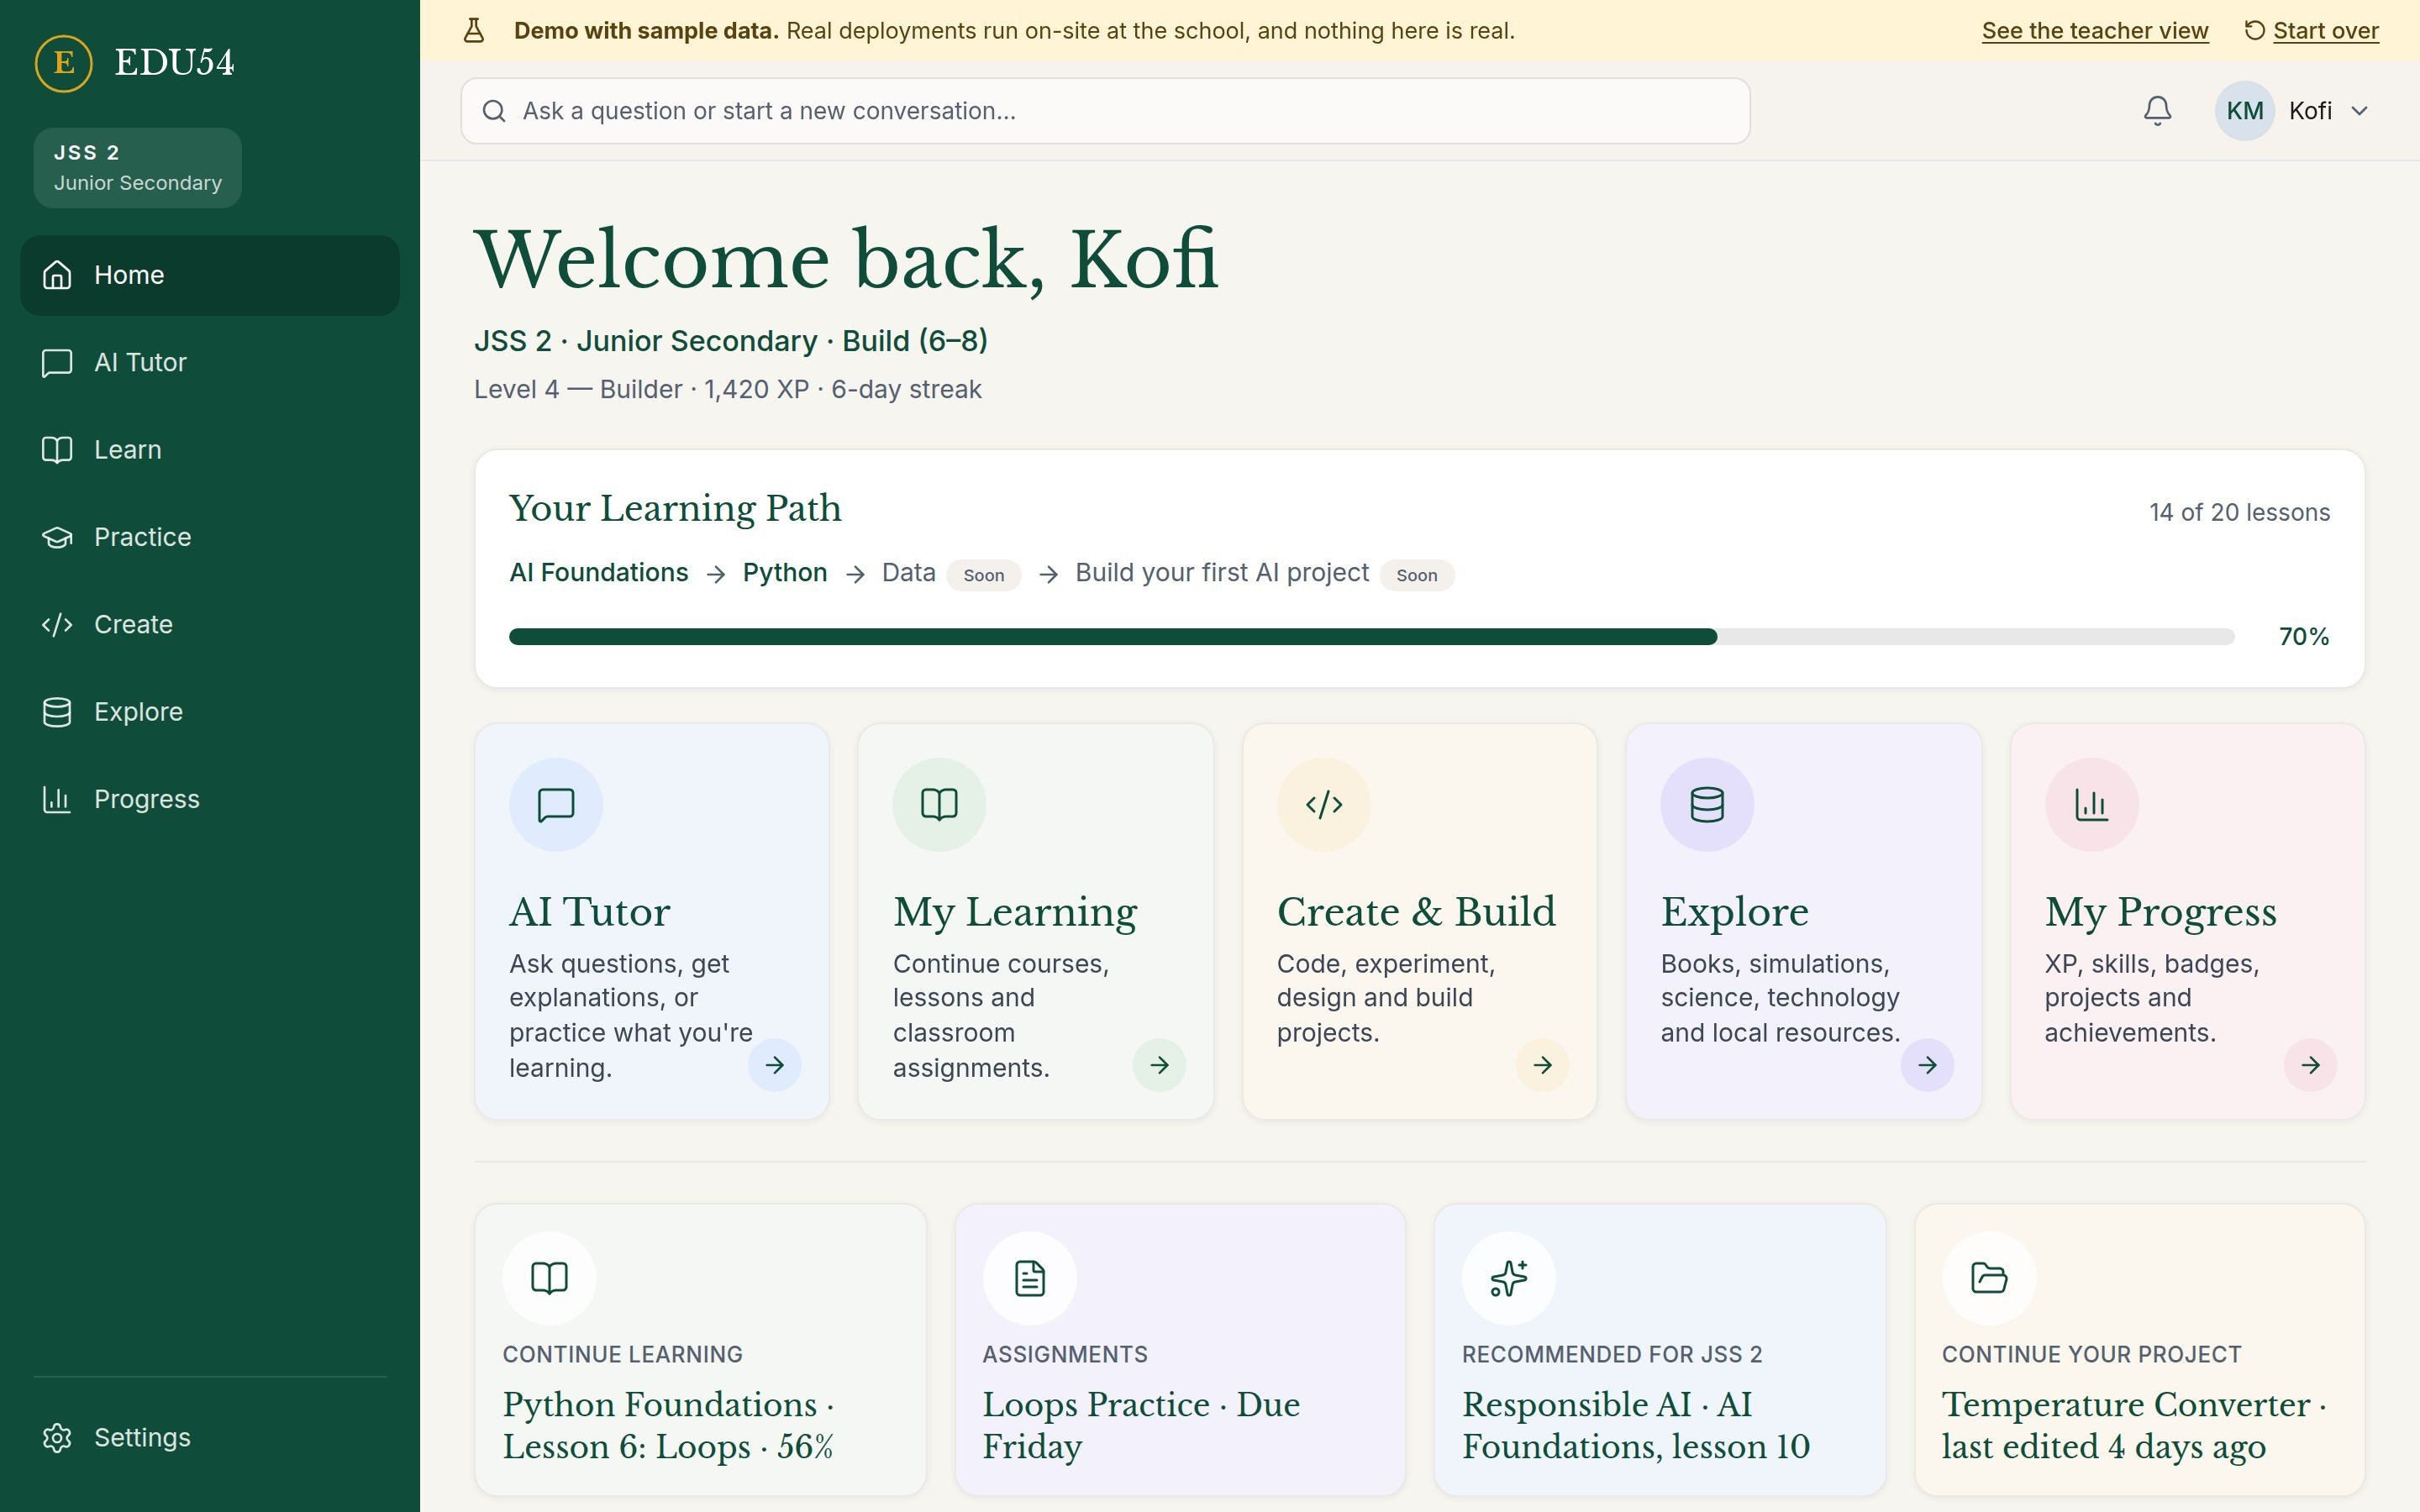
Task: Open the Responsible AI recommended card
Action: click(x=1660, y=1350)
